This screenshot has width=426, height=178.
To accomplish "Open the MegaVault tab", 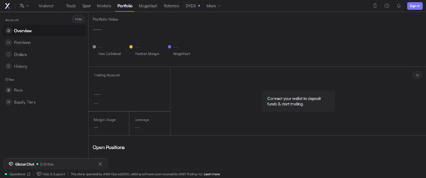I will pyautogui.click(x=148, y=6).
